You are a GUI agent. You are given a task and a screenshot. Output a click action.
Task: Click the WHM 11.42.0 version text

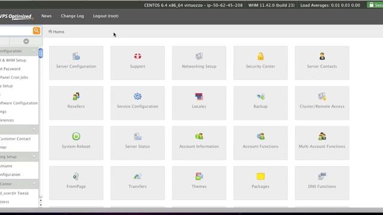(x=271, y=5)
